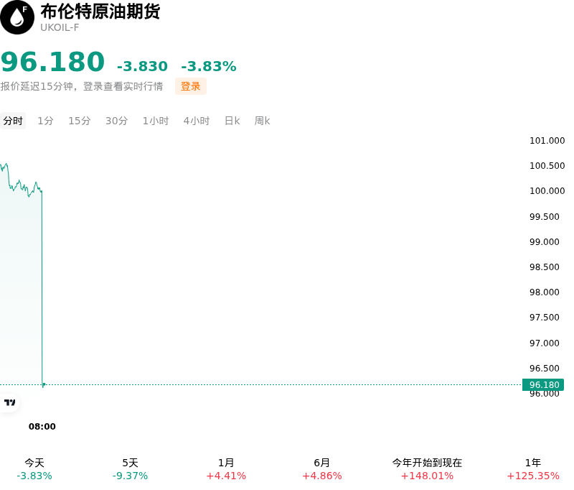Switch to the 15分 interval tab
Viewport: 574px width, 490px height.
point(80,121)
